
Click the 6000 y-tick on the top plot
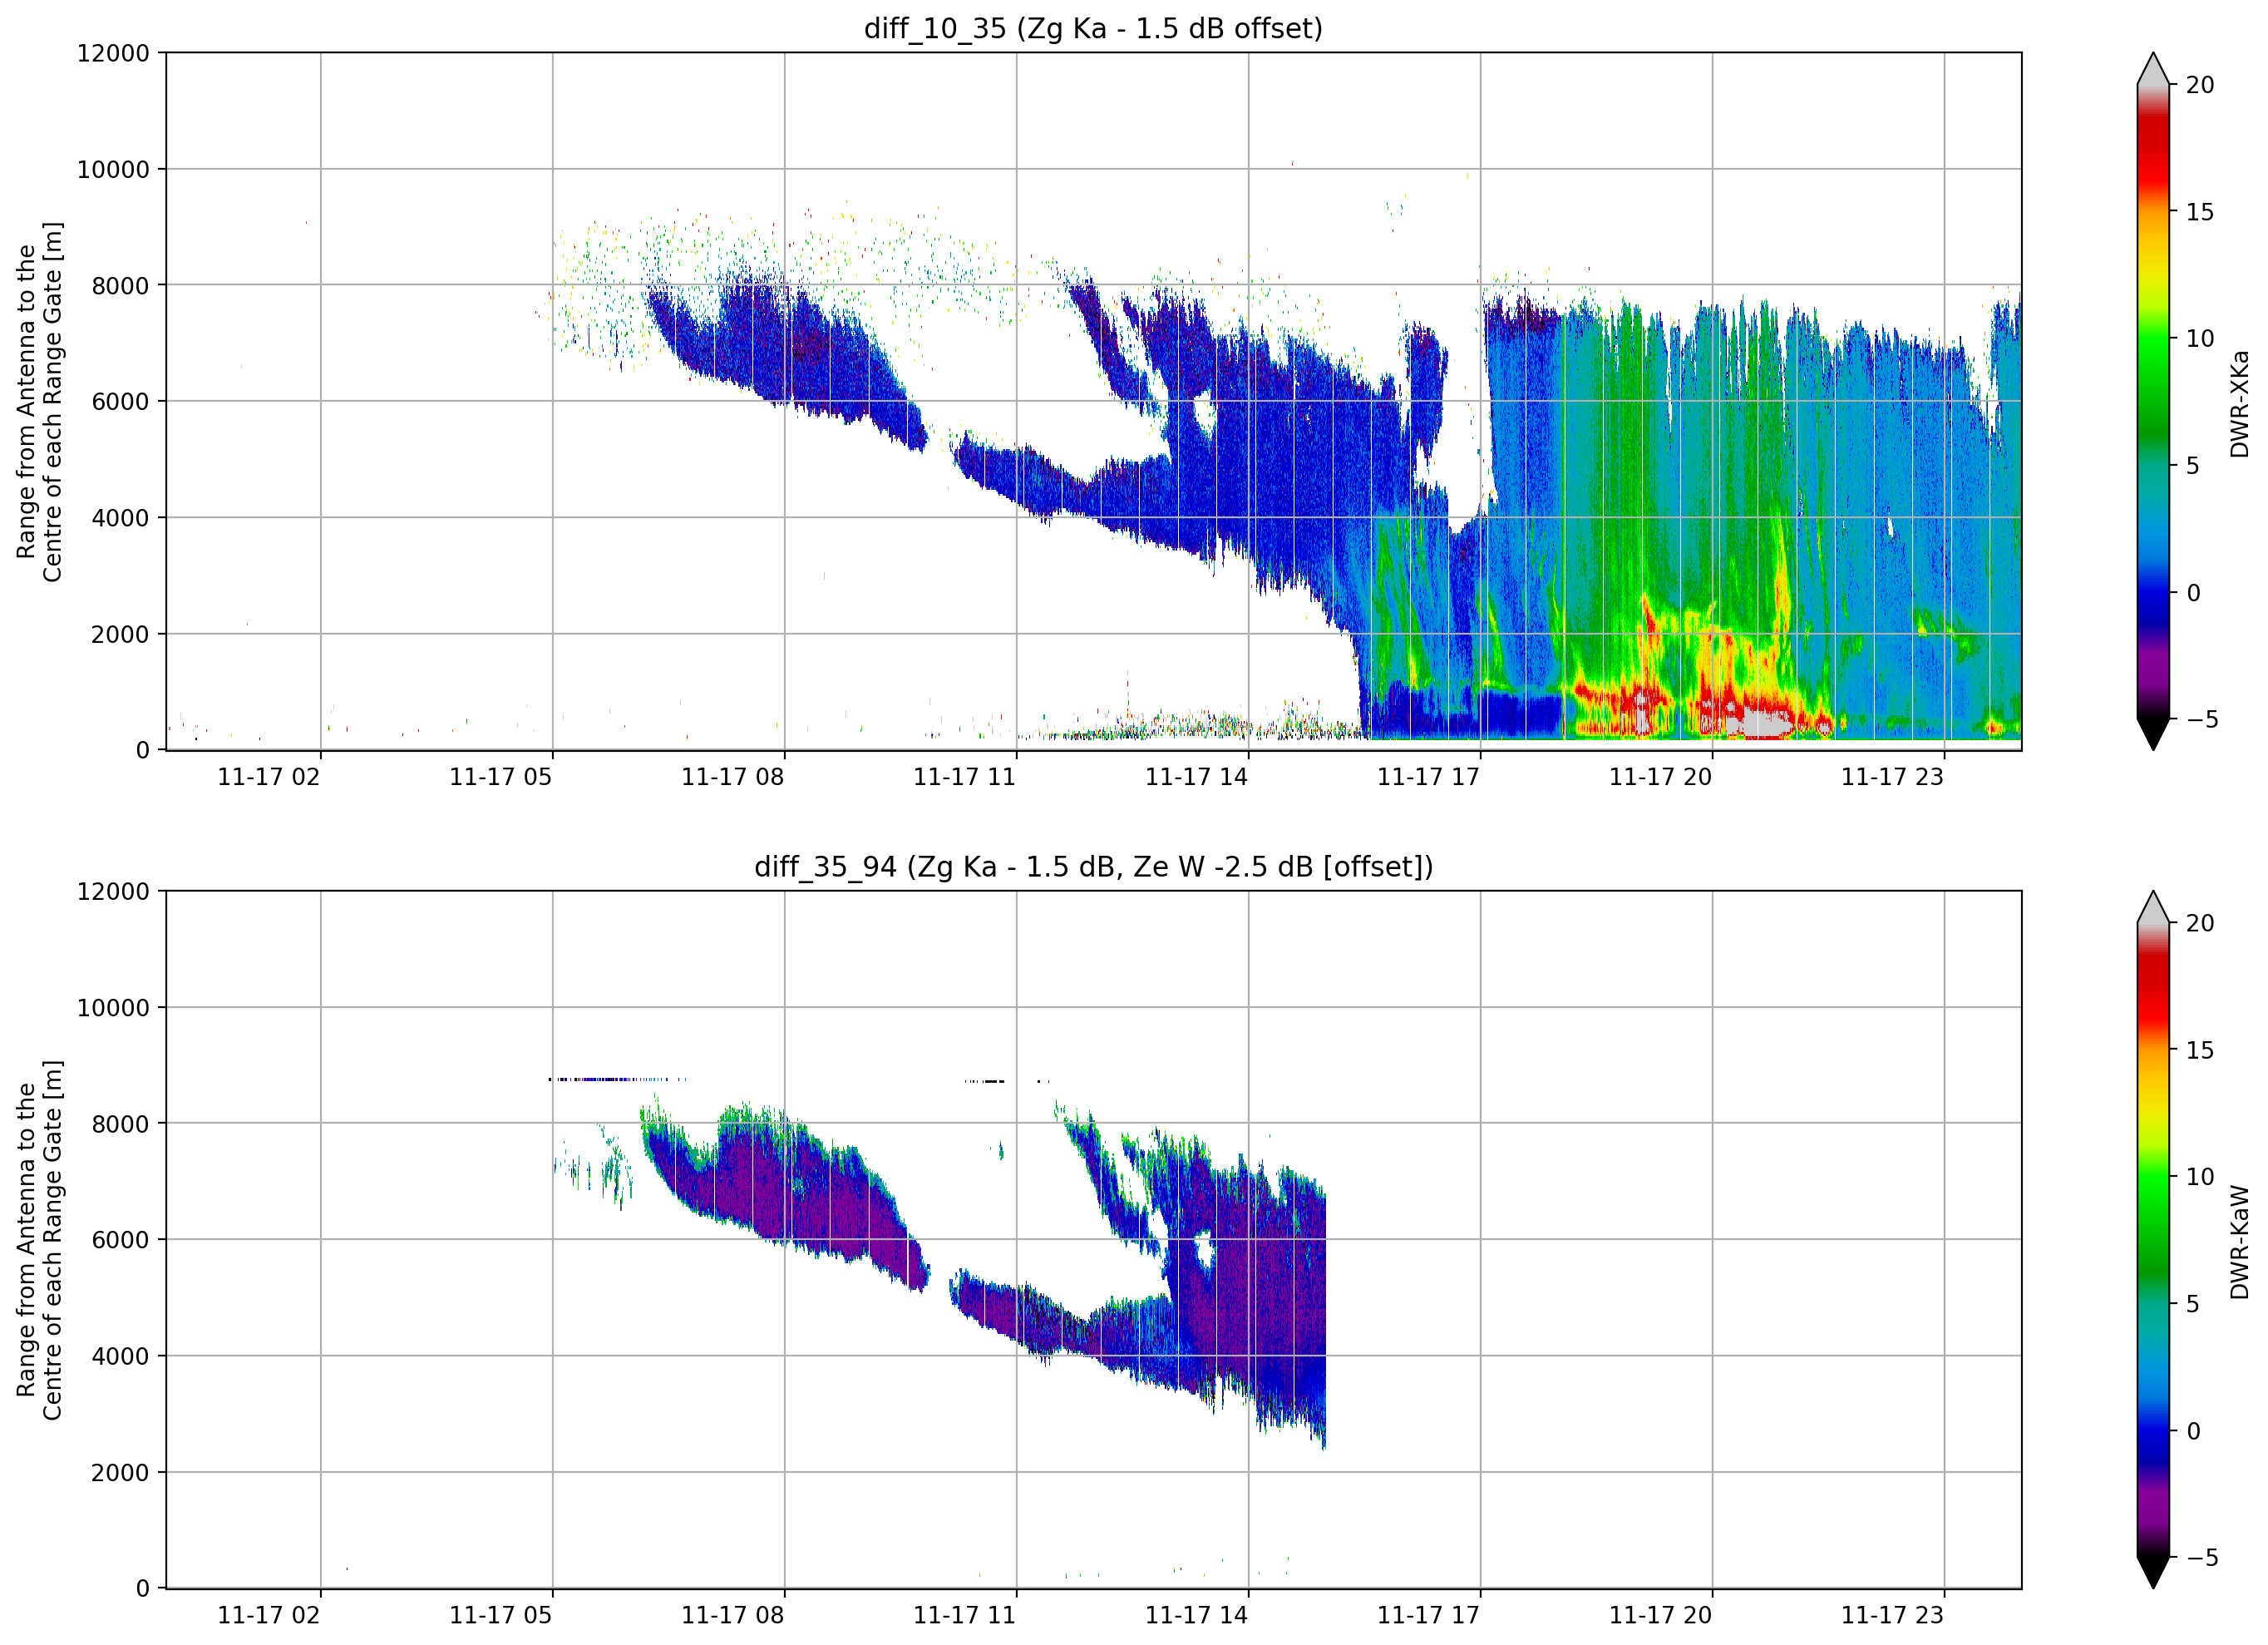120,401
